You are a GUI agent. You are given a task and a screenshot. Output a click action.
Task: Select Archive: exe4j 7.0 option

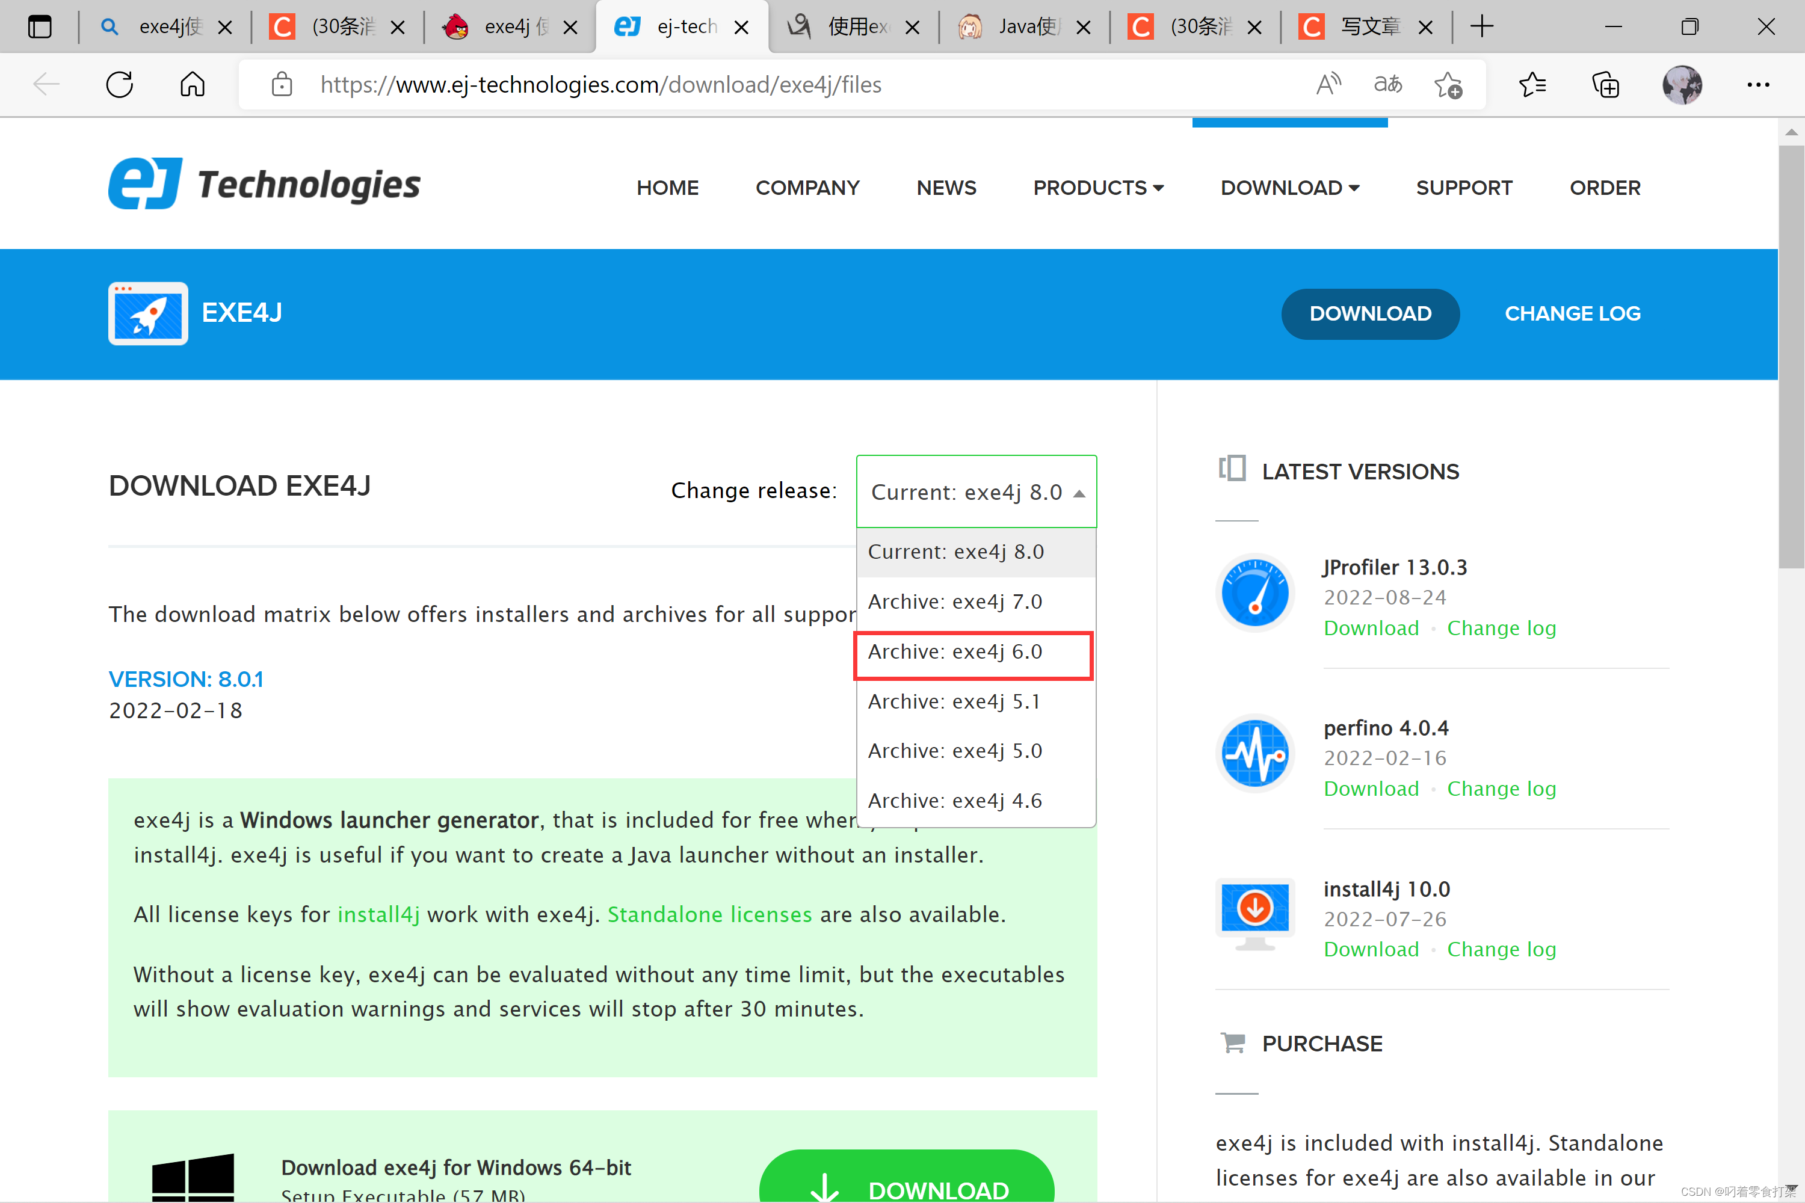976,602
